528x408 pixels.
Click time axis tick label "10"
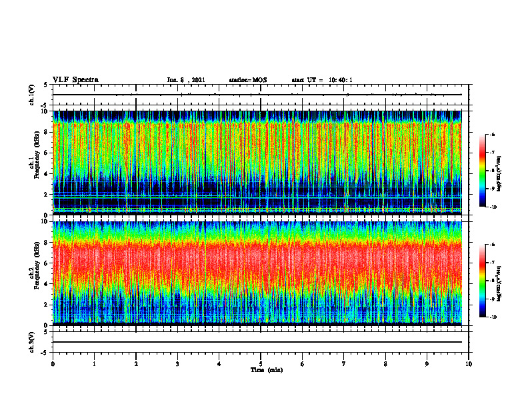pos(469,364)
